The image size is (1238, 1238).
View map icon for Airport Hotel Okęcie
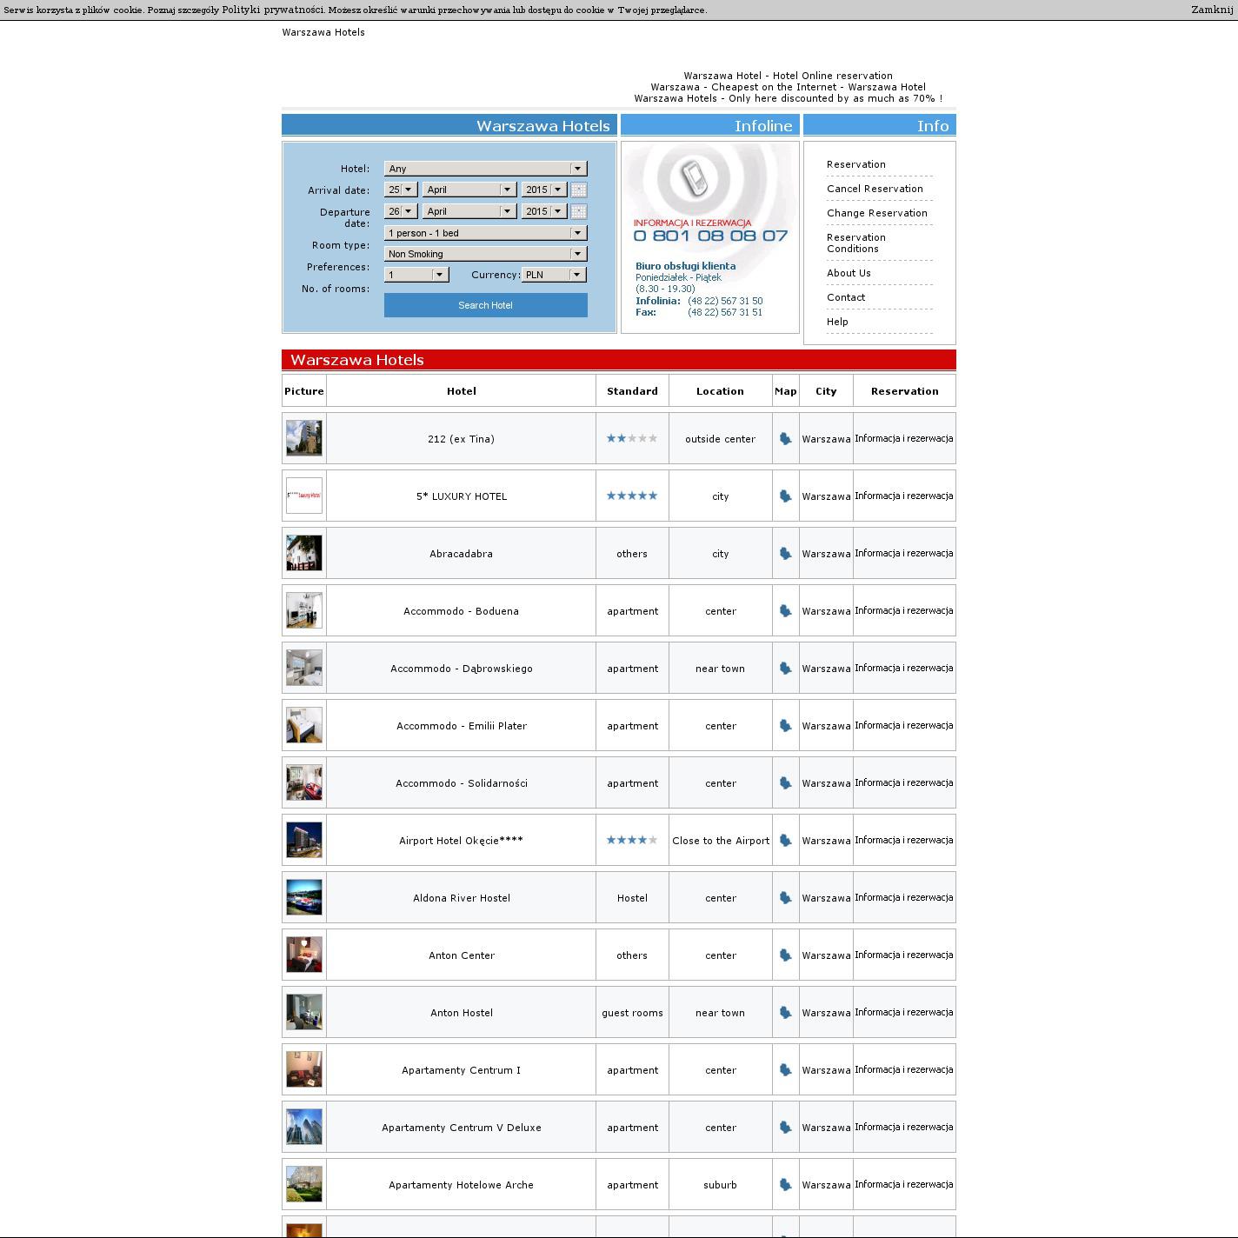click(x=785, y=841)
